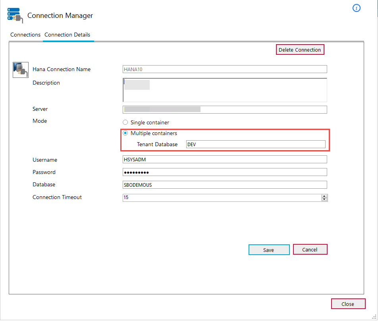Click the Hana Connection Name field
This screenshot has width=378, height=321.
[225, 69]
